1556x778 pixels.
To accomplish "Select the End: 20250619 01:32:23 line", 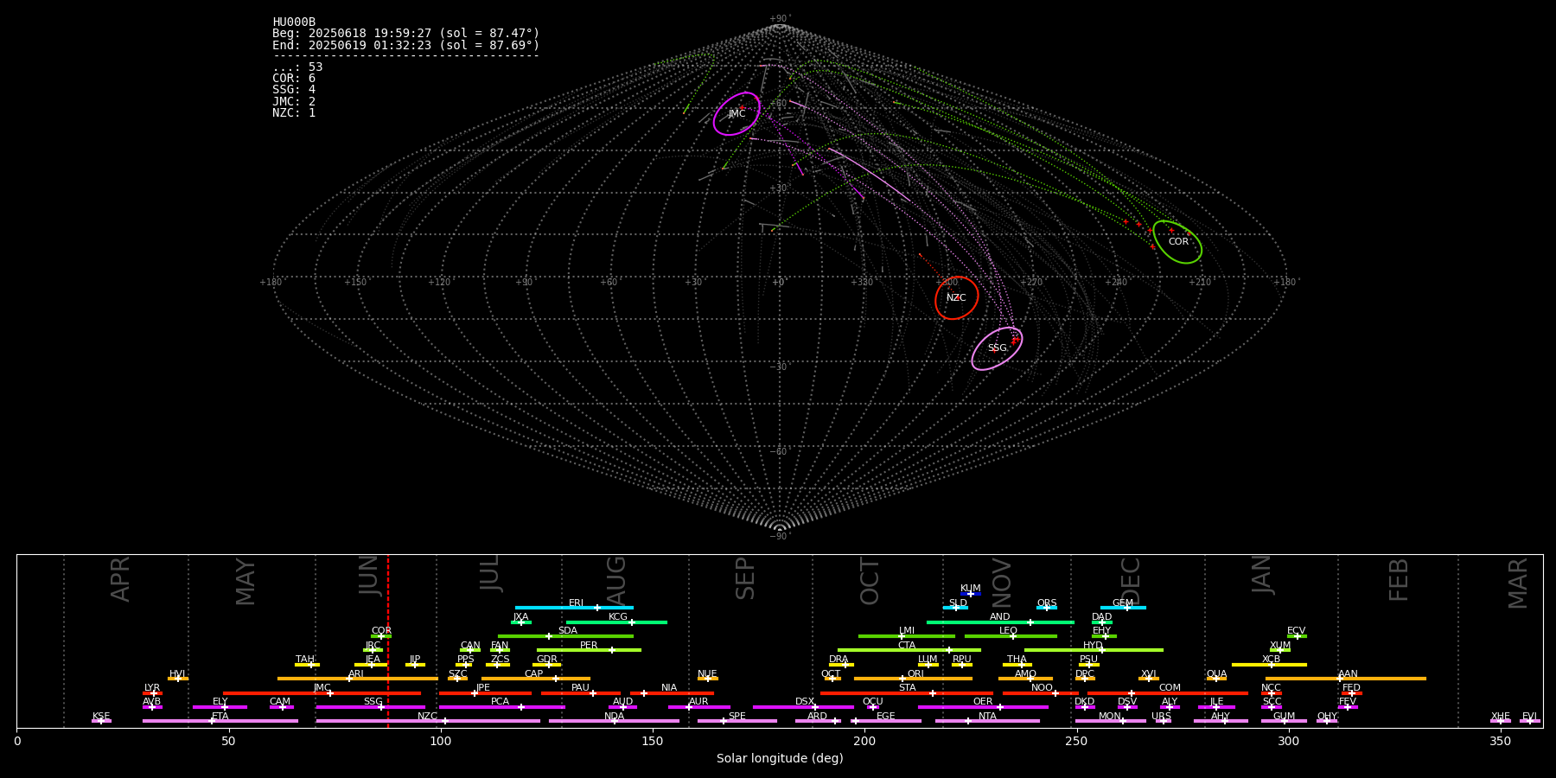I will [405, 45].
